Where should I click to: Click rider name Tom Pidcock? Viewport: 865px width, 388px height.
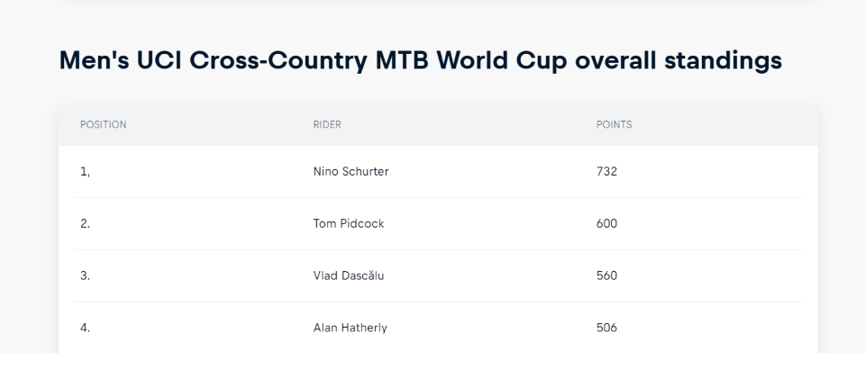point(349,223)
